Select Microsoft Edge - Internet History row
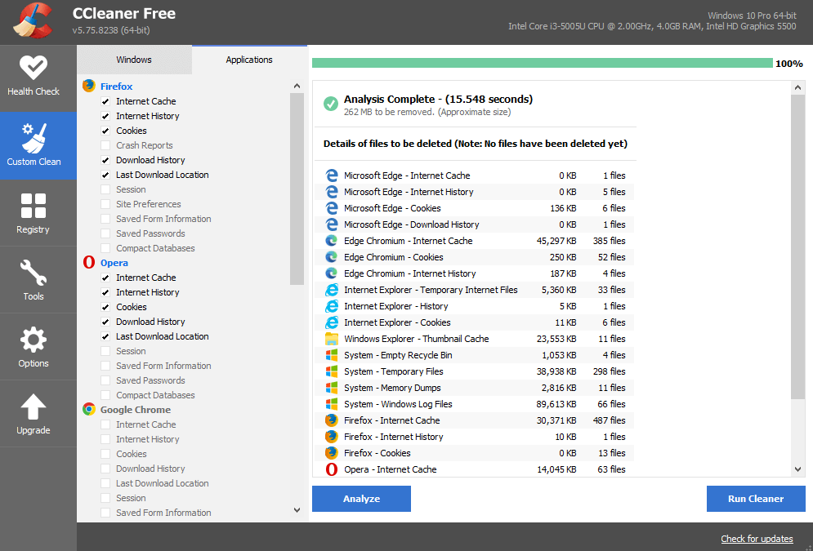Image resolution: width=813 pixels, height=551 pixels. (x=475, y=192)
